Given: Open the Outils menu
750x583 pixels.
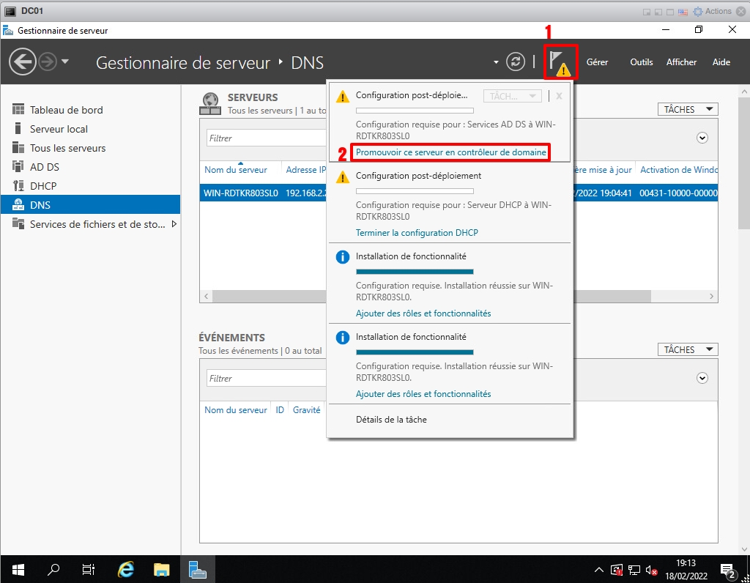Looking at the screenshot, I should [641, 62].
